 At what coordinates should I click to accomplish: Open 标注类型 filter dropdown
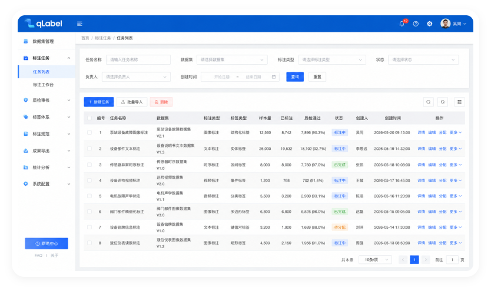point(332,60)
